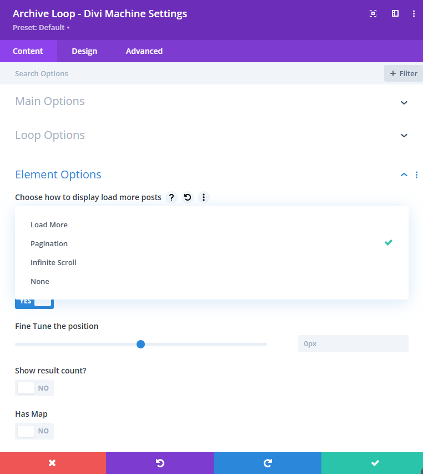Viewport: 423px width, 474px height.
Task: Click the sidebar snap layout icon
Action: (395, 13)
